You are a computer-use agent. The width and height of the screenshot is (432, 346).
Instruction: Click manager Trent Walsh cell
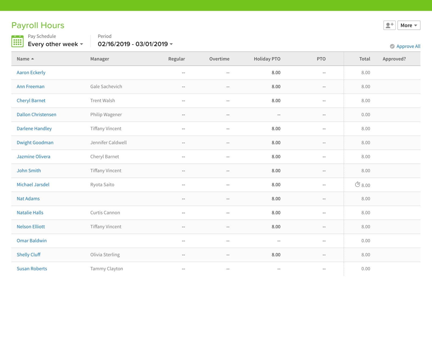click(x=103, y=101)
